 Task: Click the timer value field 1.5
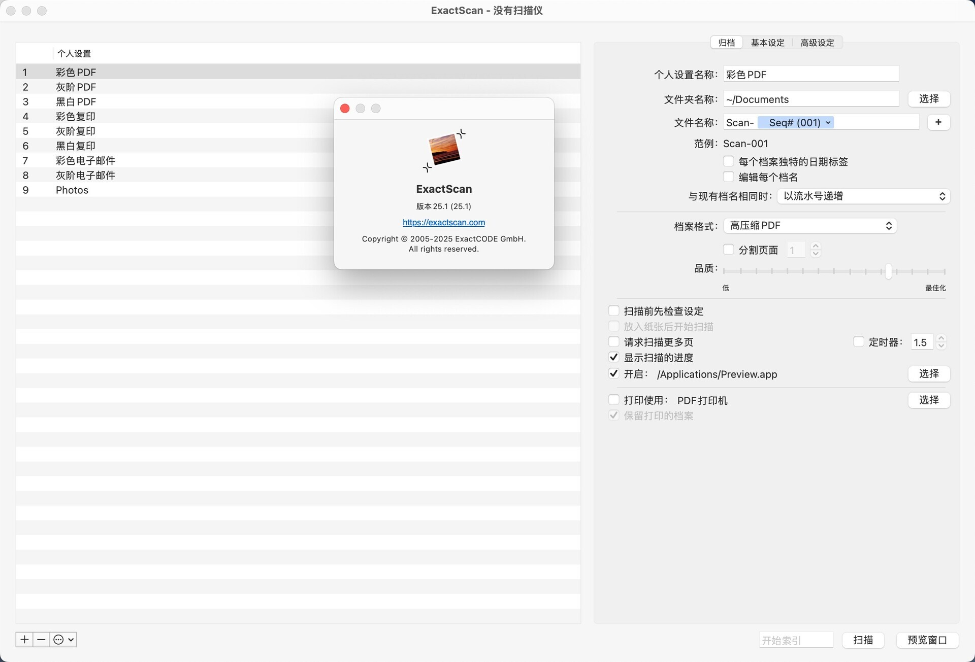(921, 342)
